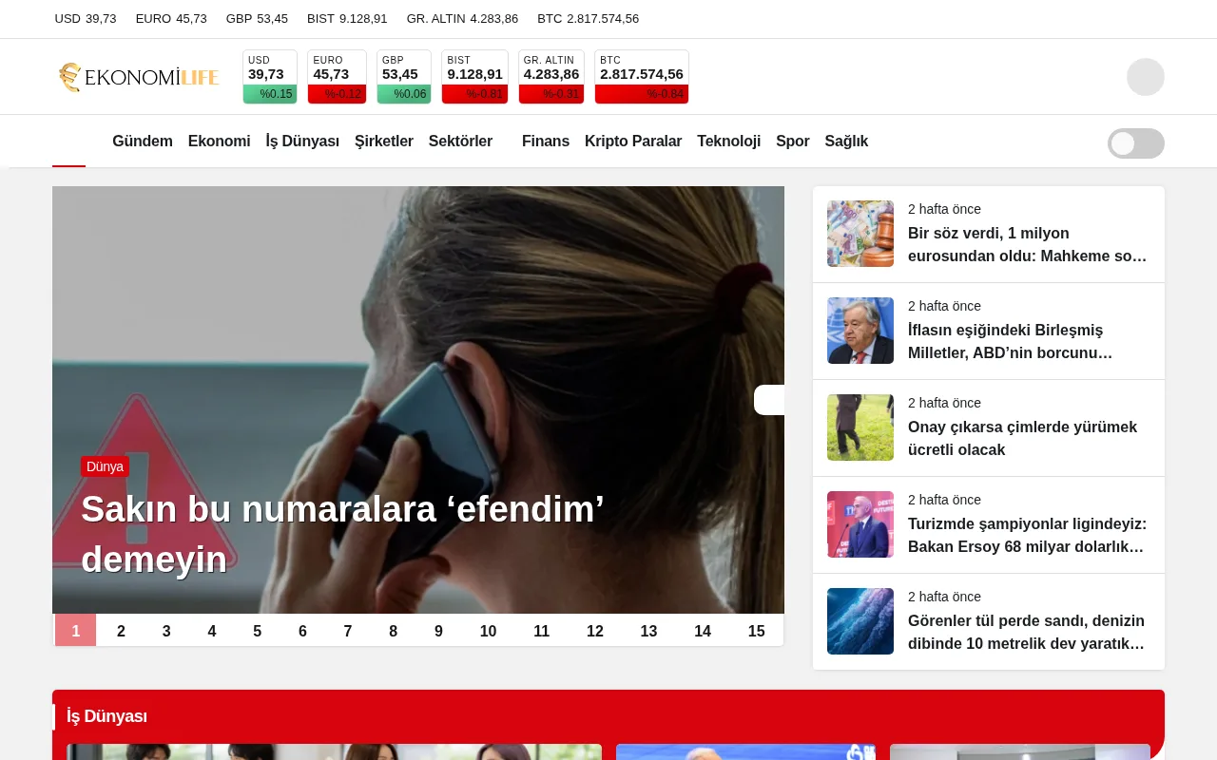Click the Dünya category badge on the slide
Viewport: 1217px width, 760px height.
(x=105, y=466)
